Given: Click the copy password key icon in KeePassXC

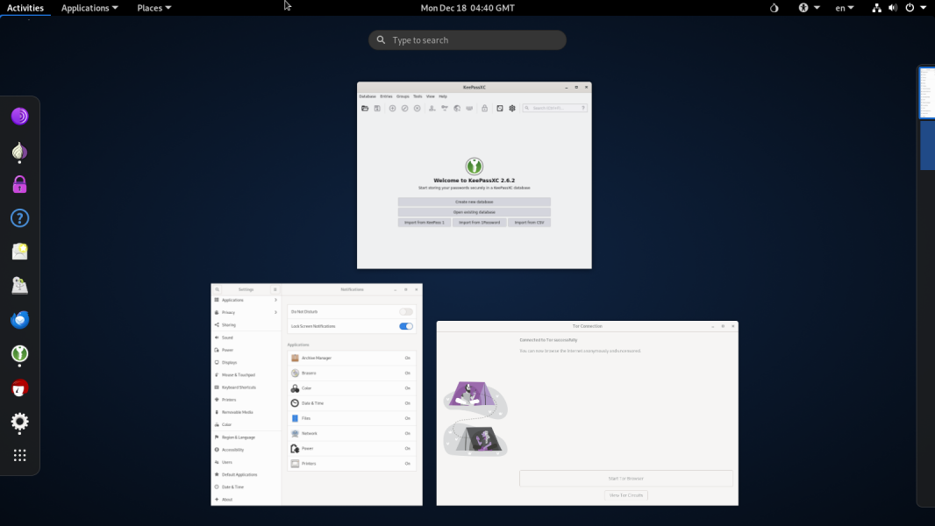Looking at the screenshot, I should click(445, 109).
